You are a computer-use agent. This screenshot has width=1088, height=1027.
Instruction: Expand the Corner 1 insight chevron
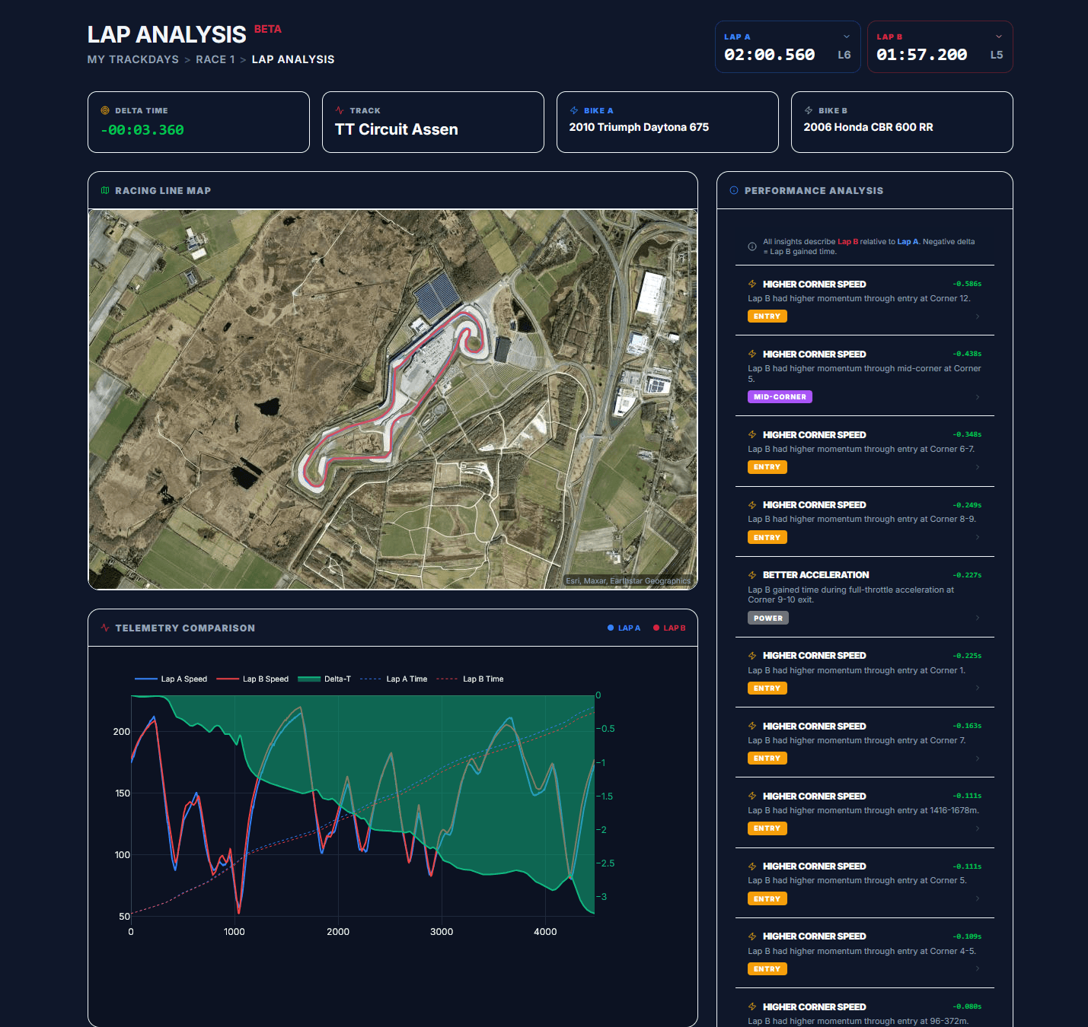point(978,688)
